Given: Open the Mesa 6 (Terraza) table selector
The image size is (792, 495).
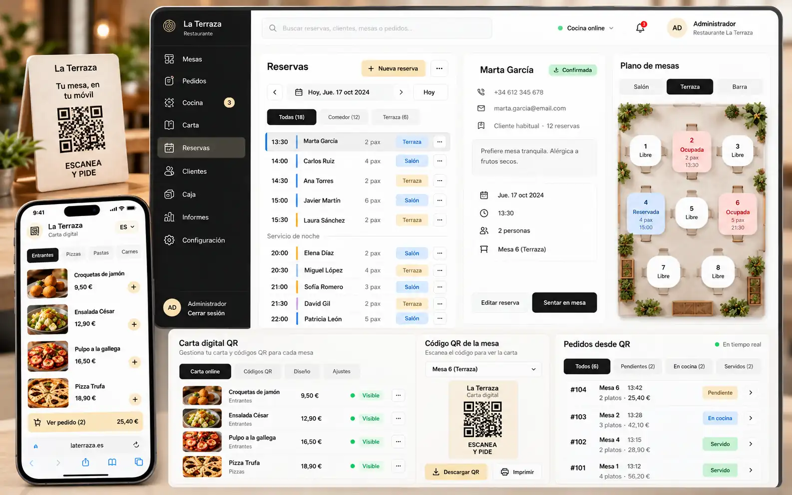Looking at the screenshot, I should (483, 369).
